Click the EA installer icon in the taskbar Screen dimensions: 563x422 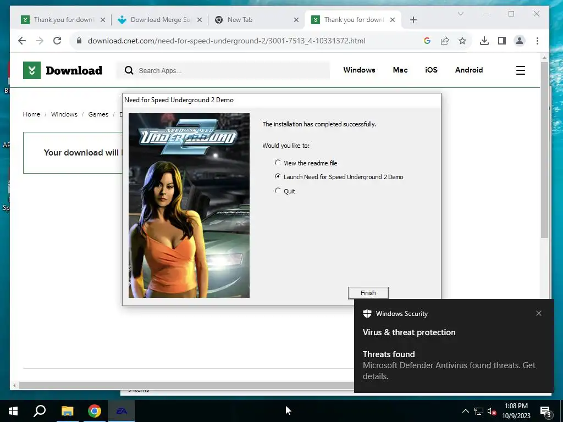coord(122,411)
